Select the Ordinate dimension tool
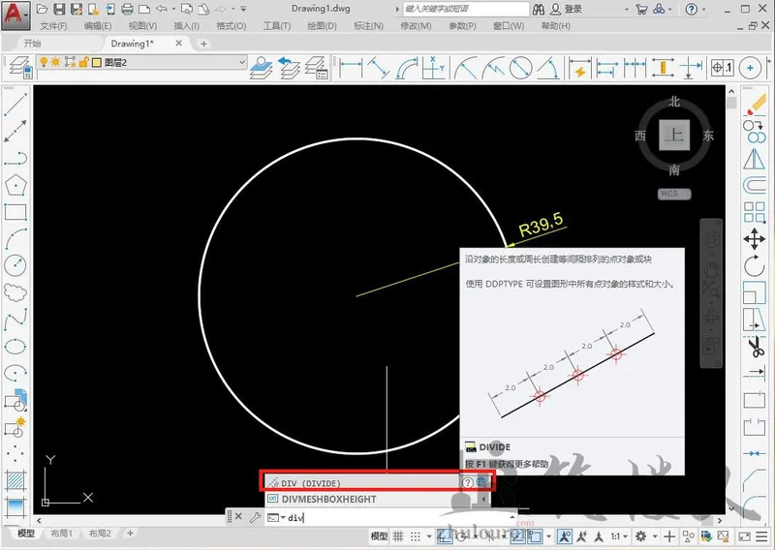This screenshot has height=550, width=775. coord(433,68)
